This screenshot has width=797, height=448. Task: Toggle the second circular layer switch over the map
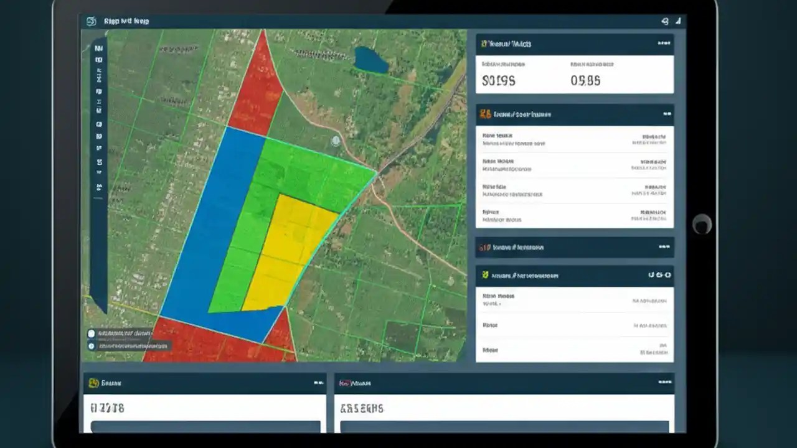coord(92,345)
